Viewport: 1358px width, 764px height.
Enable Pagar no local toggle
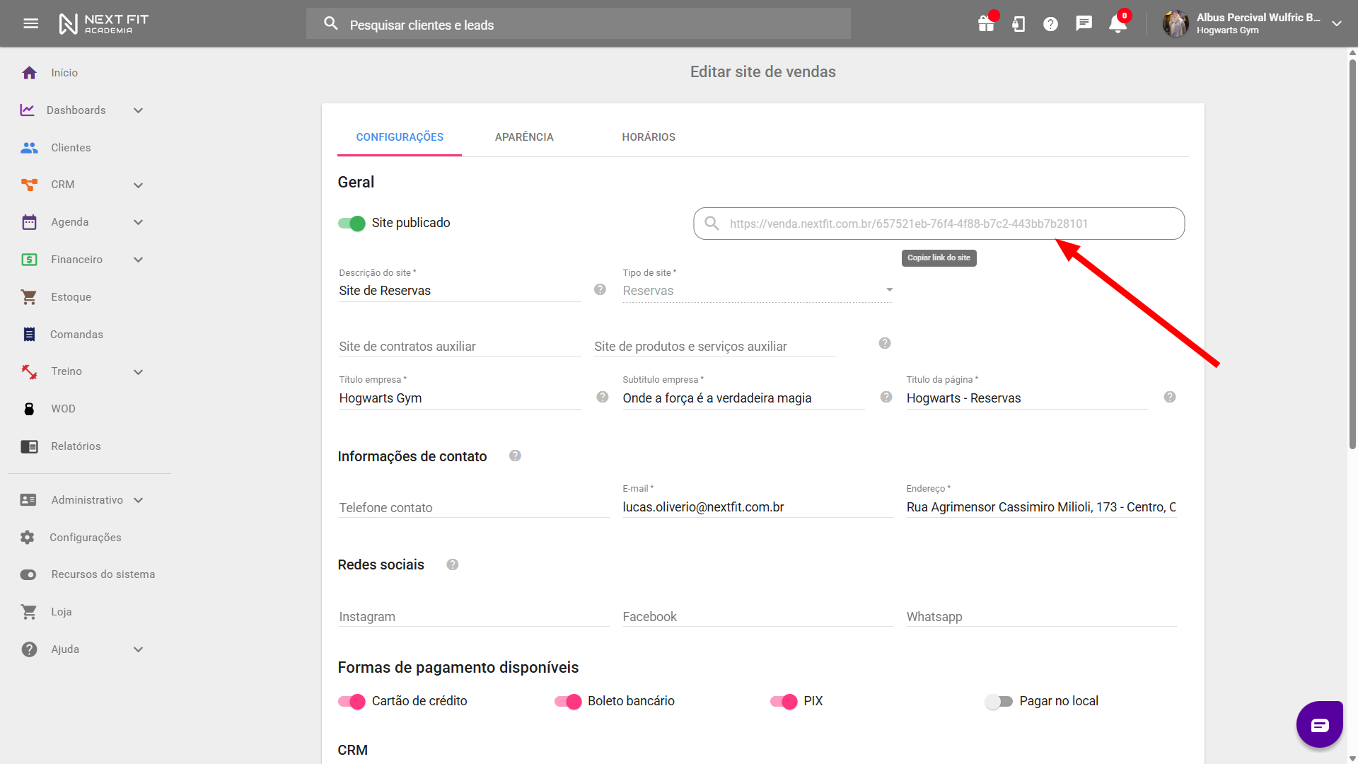(999, 701)
